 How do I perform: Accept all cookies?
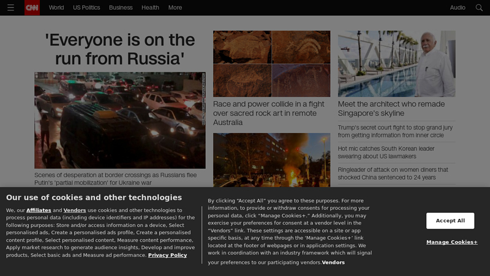(x=450, y=221)
